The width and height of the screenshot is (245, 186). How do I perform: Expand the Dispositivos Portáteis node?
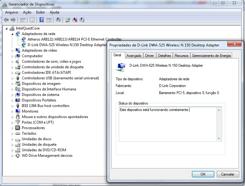[12, 101]
